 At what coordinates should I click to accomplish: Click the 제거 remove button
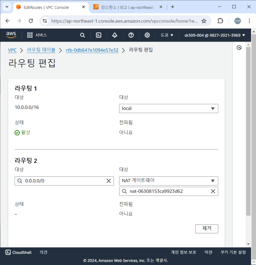[207, 229]
